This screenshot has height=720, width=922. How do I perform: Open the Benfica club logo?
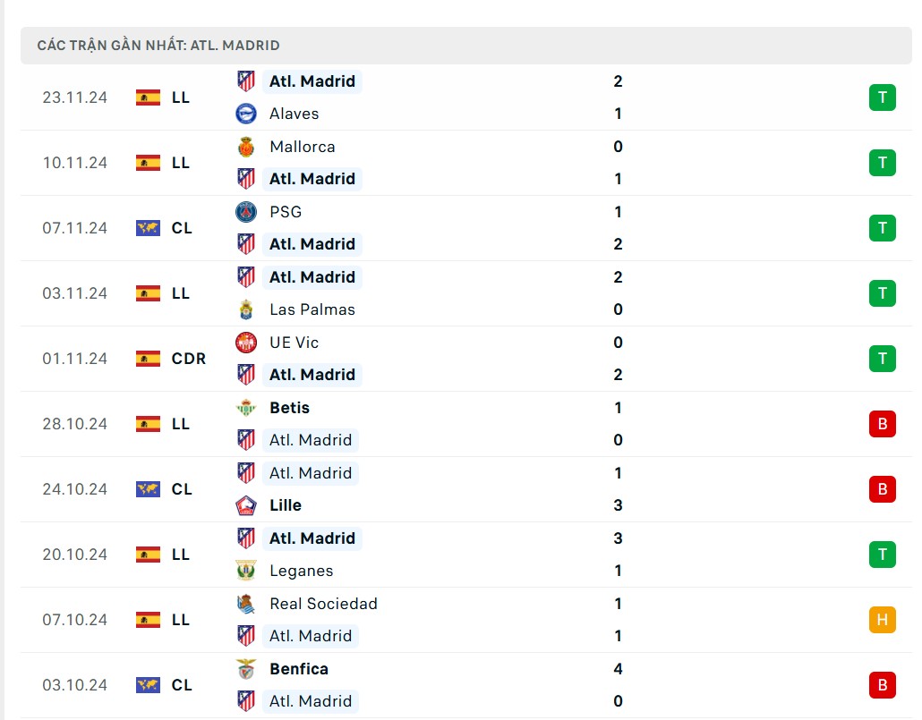tap(245, 669)
